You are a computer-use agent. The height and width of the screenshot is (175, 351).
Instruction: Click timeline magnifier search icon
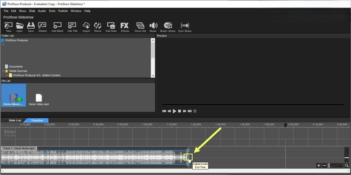point(347,165)
